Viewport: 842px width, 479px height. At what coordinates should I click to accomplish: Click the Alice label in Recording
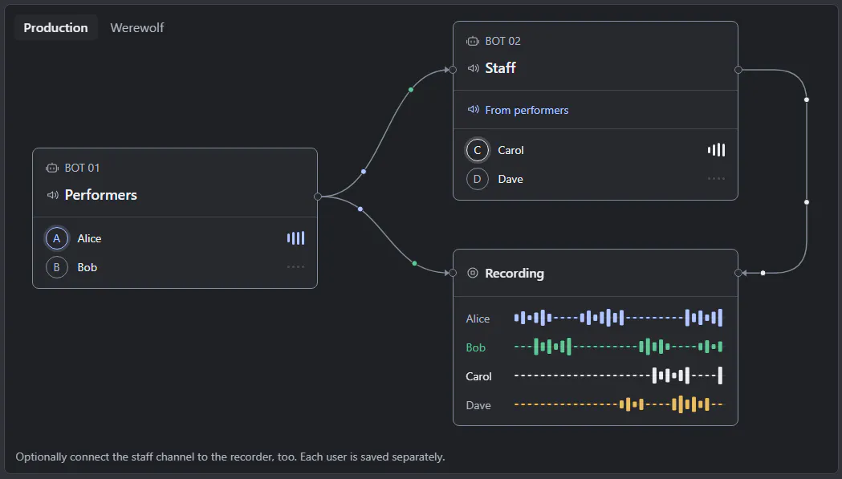pyautogui.click(x=478, y=319)
